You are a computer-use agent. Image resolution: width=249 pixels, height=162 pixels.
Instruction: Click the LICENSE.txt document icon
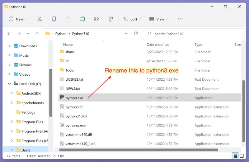pos(62,79)
